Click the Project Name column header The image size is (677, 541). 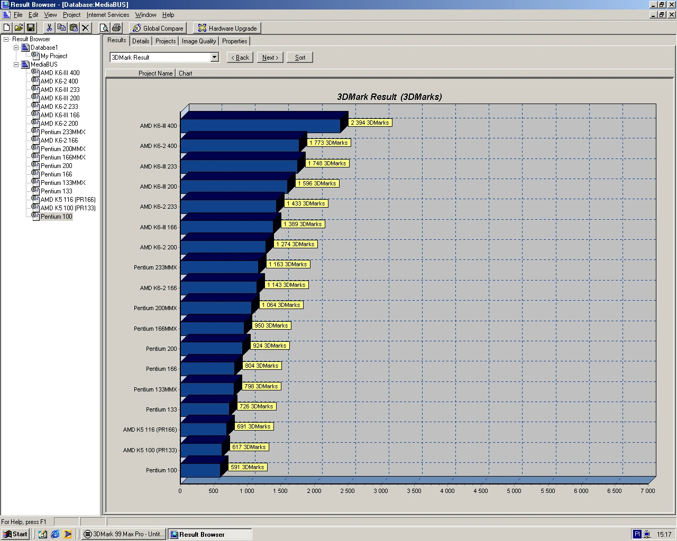[141, 73]
